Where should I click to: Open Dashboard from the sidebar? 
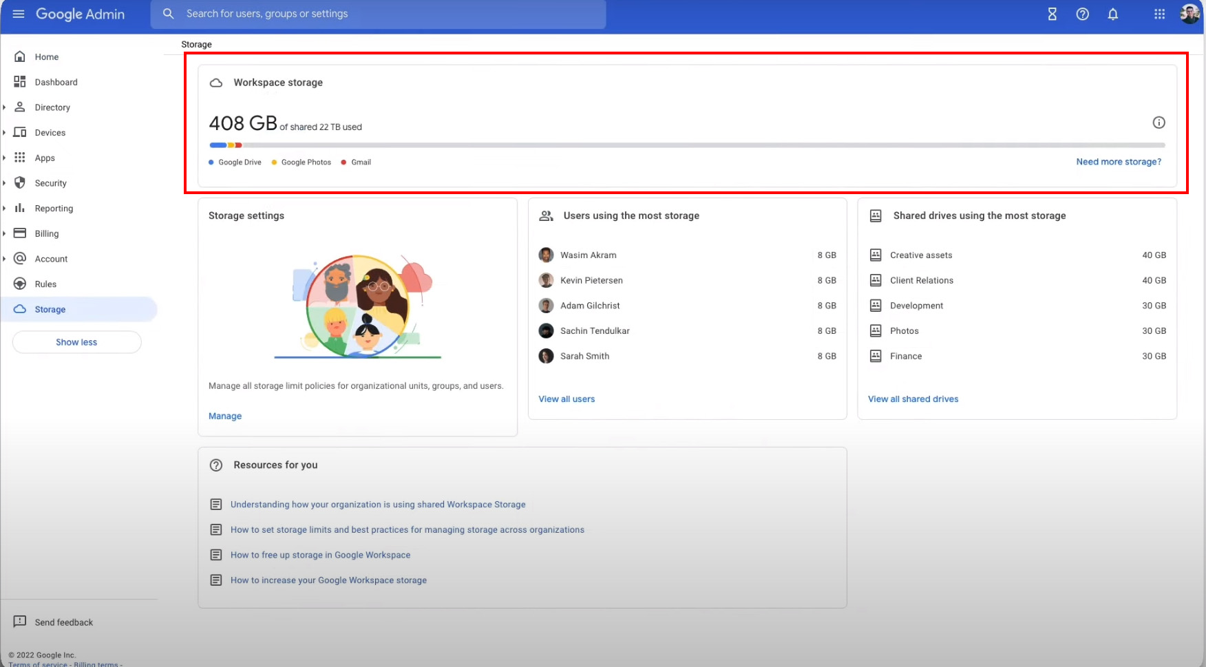coord(56,82)
